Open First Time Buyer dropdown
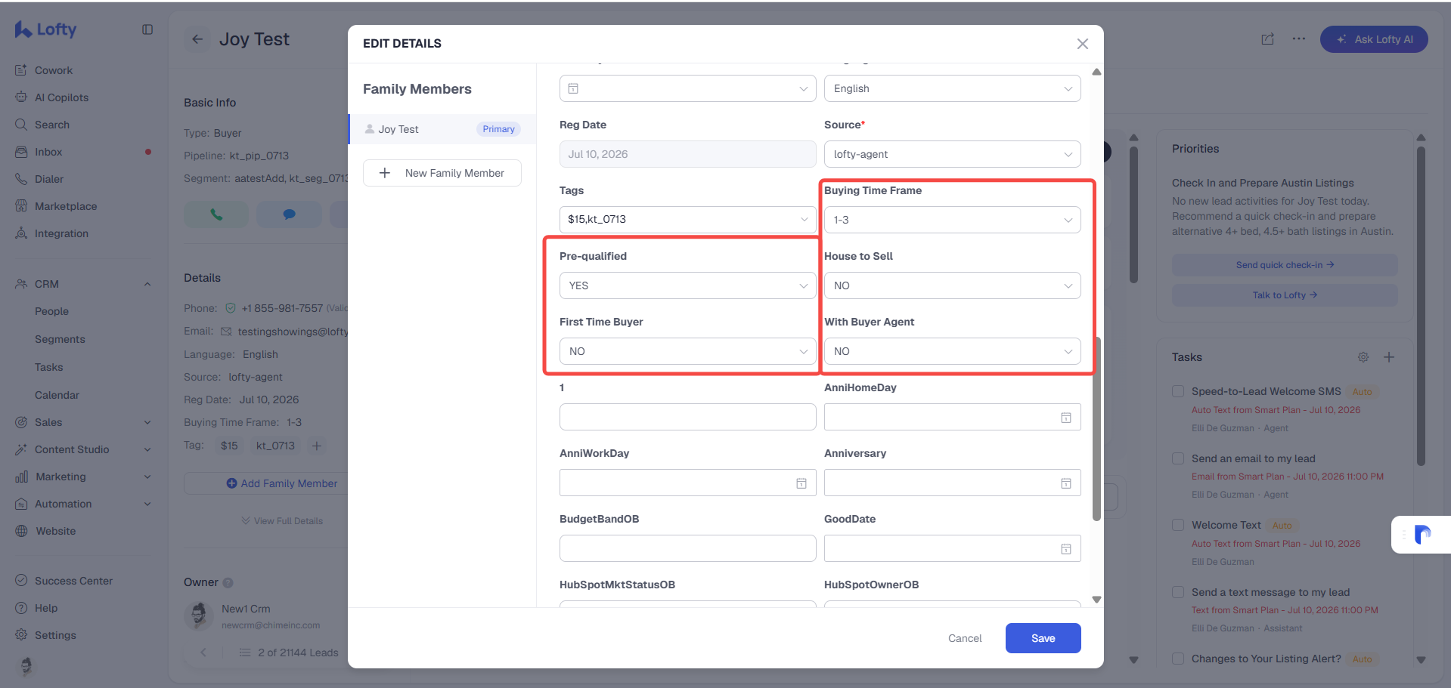This screenshot has width=1451, height=688. pyautogui.click(x=687, y=351)
